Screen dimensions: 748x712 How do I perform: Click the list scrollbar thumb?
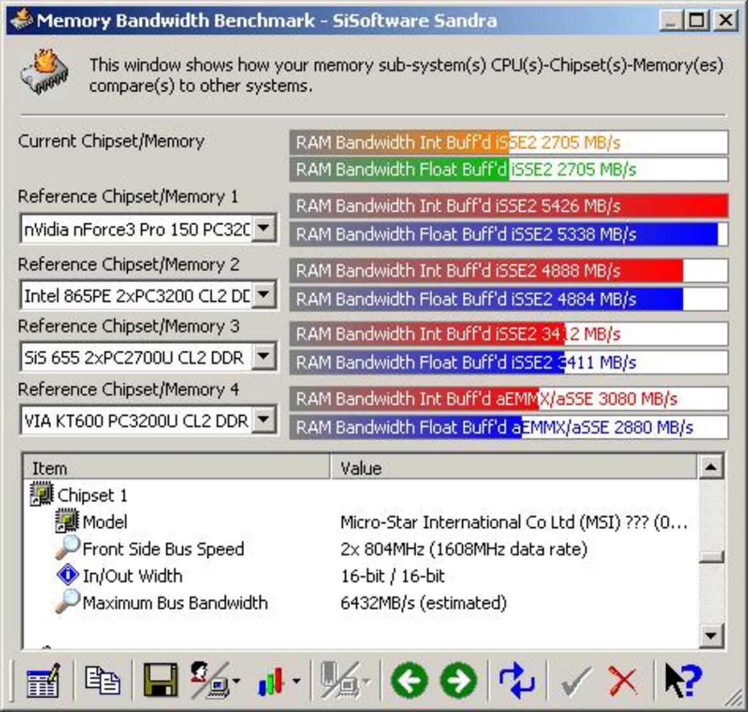tap(711, 557)
